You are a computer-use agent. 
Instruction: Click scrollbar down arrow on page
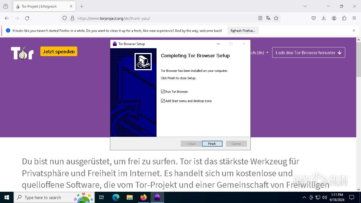click(x=358, y=189)
